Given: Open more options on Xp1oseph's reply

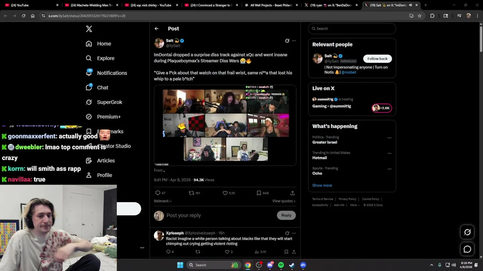Looking at the screenshot, I should [x=294, y=233].
